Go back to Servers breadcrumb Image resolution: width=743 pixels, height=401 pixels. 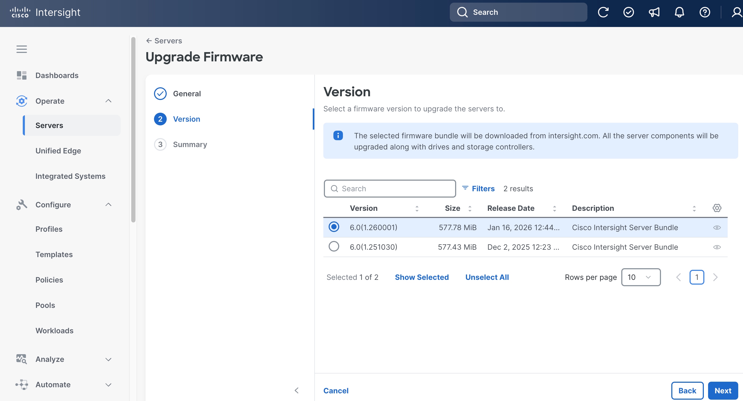point(164,41)
